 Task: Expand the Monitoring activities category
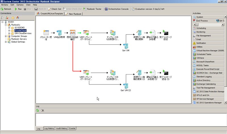pyautogui.click(x=208, y=32)
